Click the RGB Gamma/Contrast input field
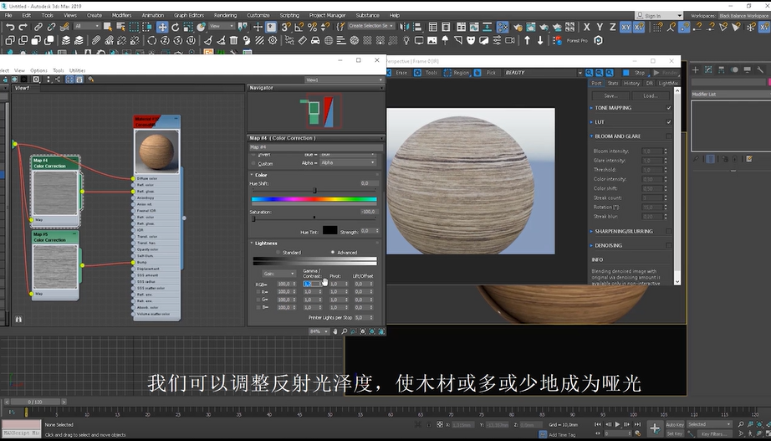Screen dimensions: 771x441 pyautogui.click(x=313, y=284)
